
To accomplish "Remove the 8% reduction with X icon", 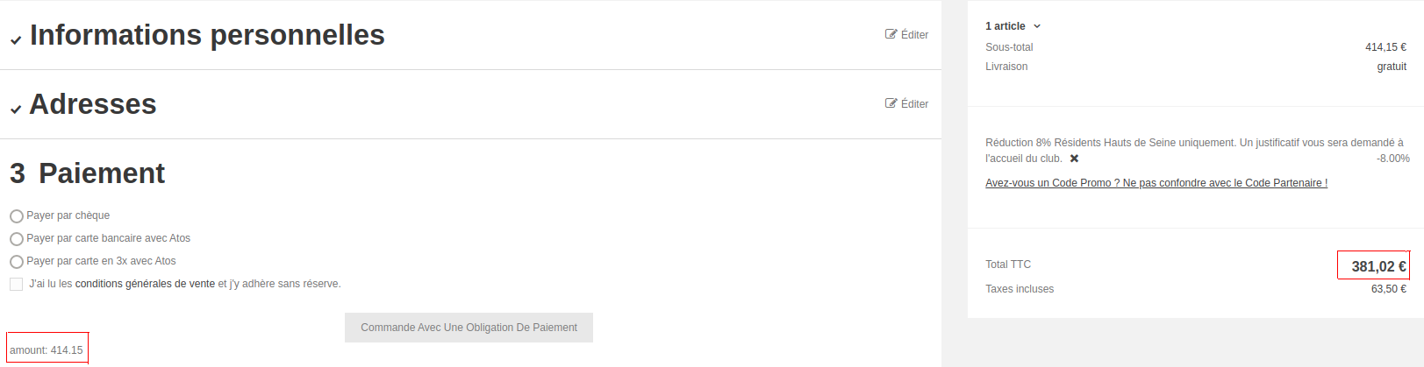I will pyautogui.click(x=1074, y=159).
